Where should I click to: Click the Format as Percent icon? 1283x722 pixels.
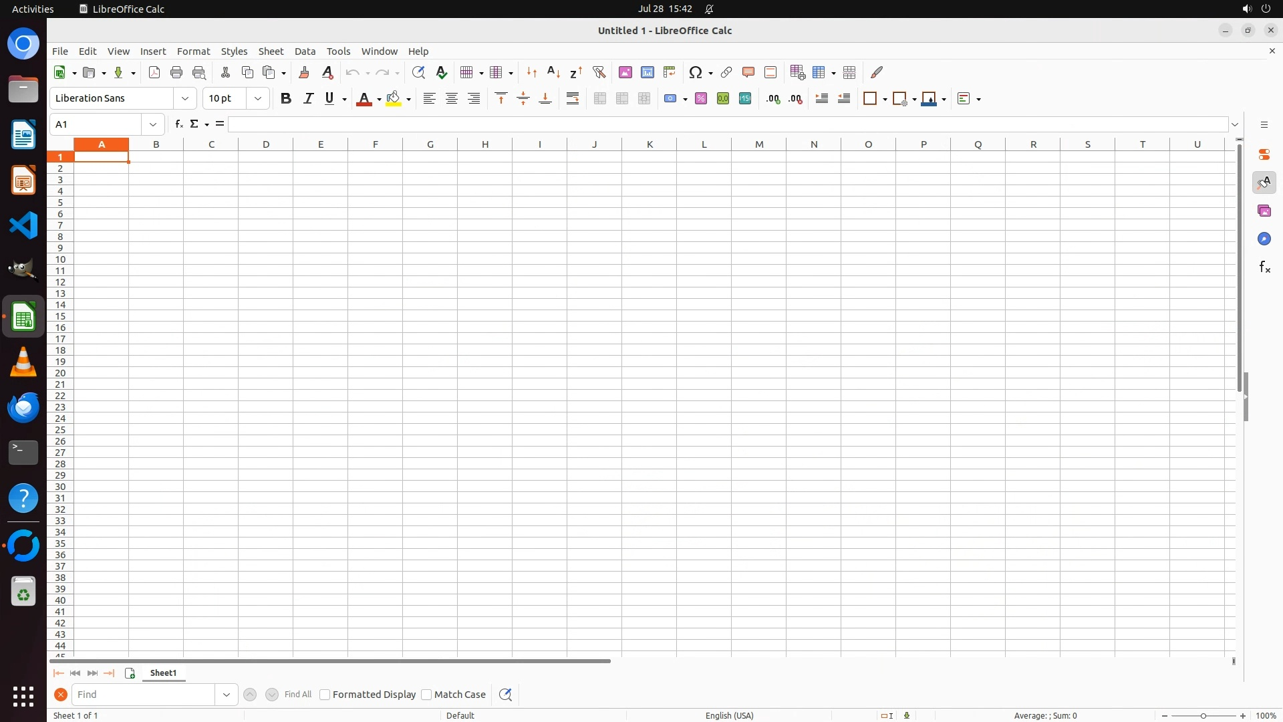coord(701,99)
